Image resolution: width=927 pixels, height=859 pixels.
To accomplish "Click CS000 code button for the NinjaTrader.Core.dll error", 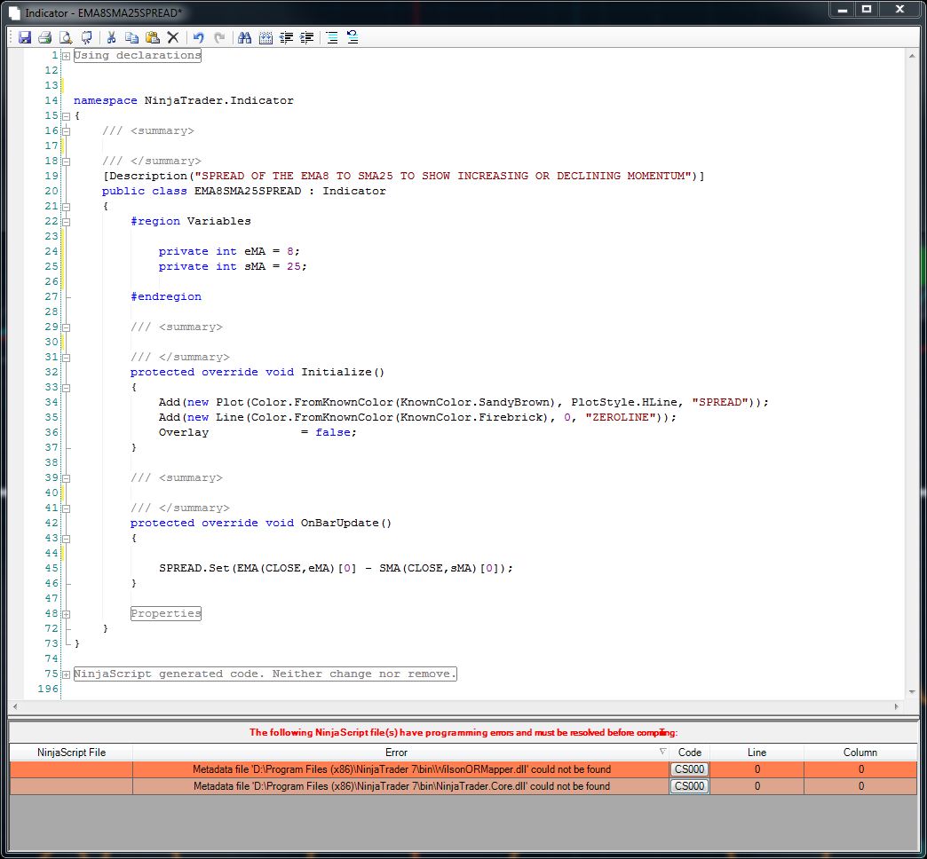I will [689, 786].
